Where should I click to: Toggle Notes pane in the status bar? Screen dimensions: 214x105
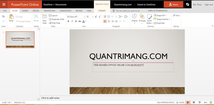point(180,102)
